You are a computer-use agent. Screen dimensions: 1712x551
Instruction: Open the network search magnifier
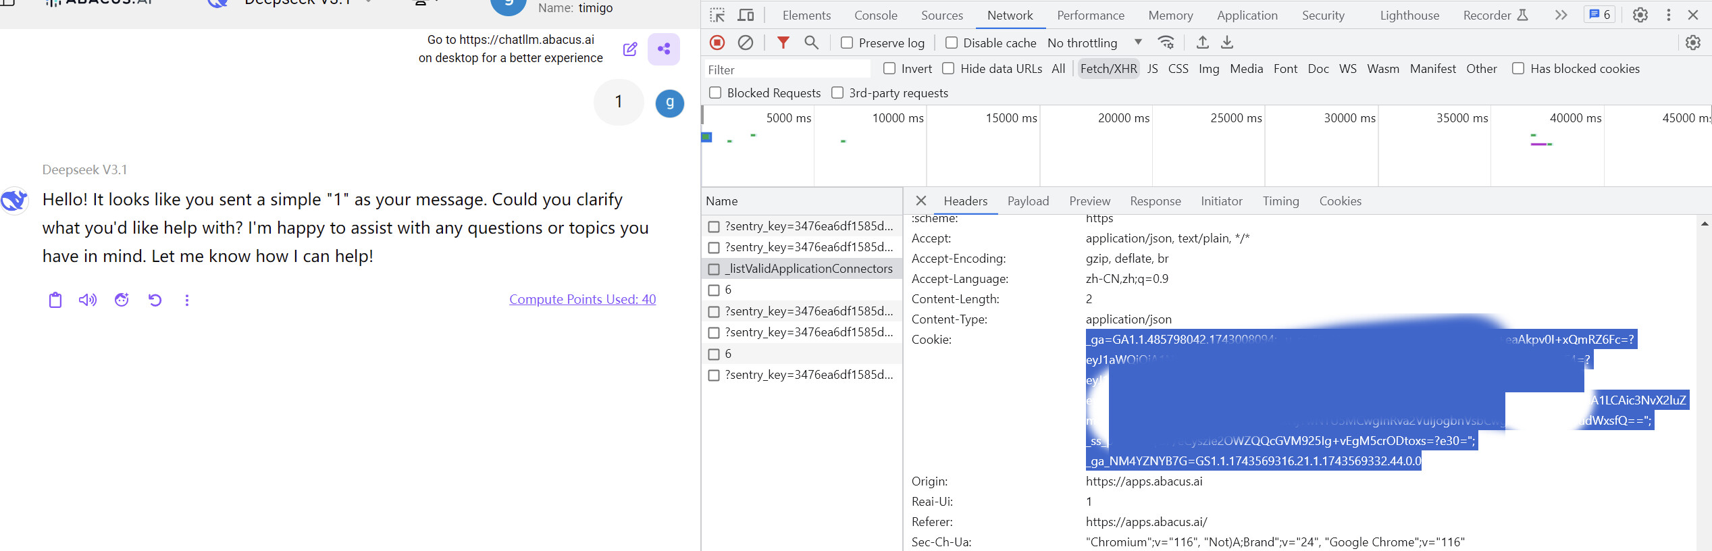point(811,43)
